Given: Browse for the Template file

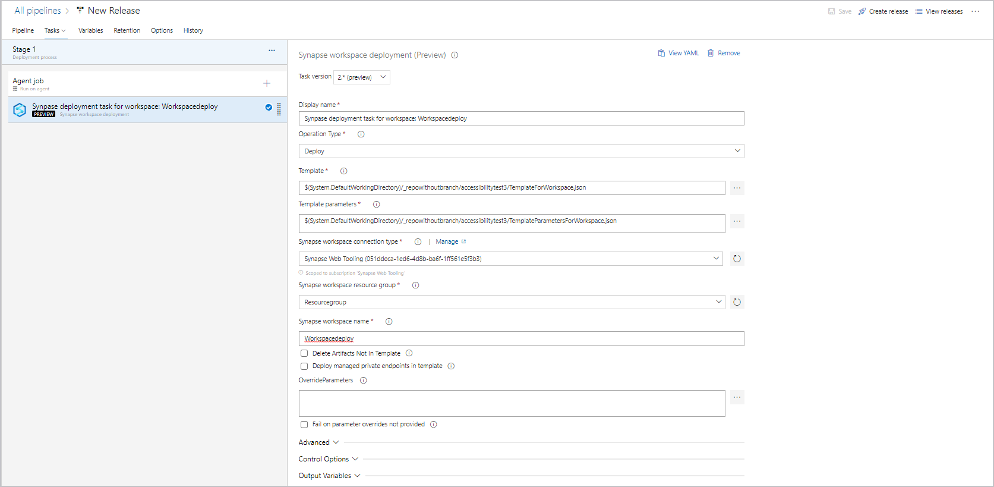Looking at the screenshot, I should tap(737, 188).
